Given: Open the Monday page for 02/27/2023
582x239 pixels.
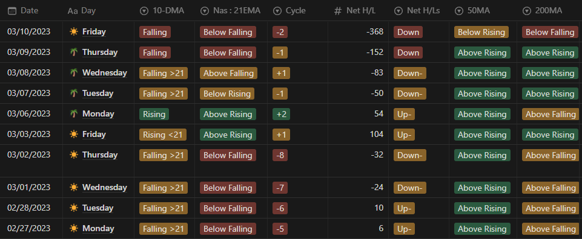Looking at the screenshot, I should tap(98, 229).
